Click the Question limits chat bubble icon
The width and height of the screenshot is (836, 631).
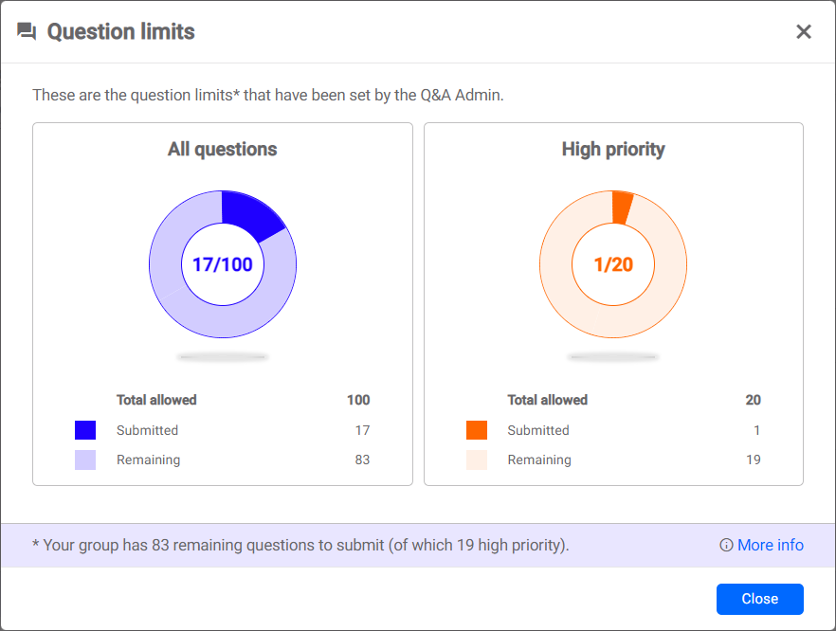click(x=27, y=32)
